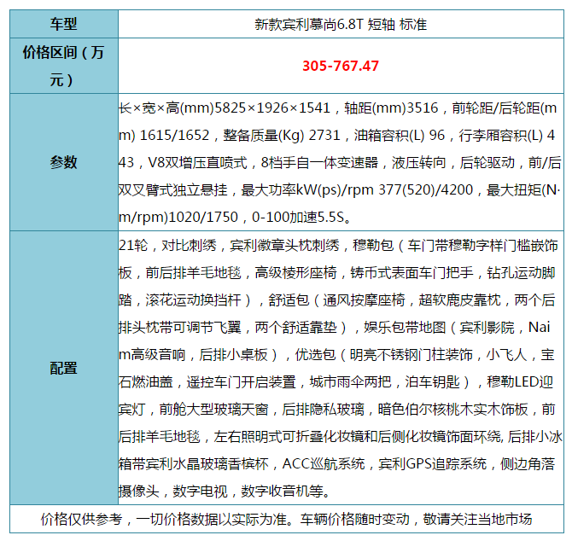Click the dimensions text 5825×1926×1541
The width and height of the screenshot is (572, 541).
point(272,108)
